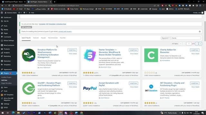The image size is (206, 115).
Task: Open All-in-One WP Migration menu
Action: [8, 99]
